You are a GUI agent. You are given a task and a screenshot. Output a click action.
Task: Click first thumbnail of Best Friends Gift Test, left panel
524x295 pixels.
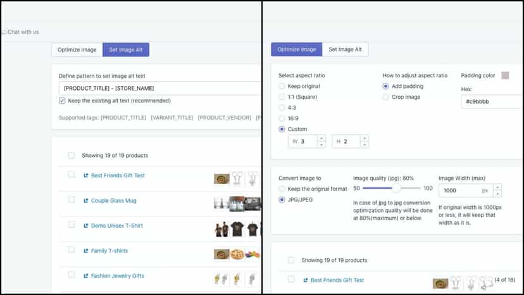[221, 179]
